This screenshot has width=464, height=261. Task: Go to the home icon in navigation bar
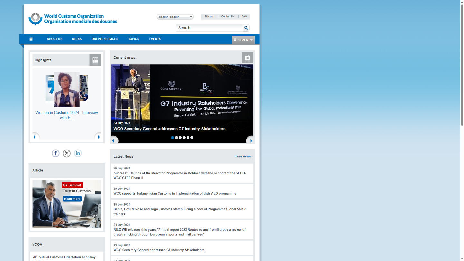click(31, 39)
